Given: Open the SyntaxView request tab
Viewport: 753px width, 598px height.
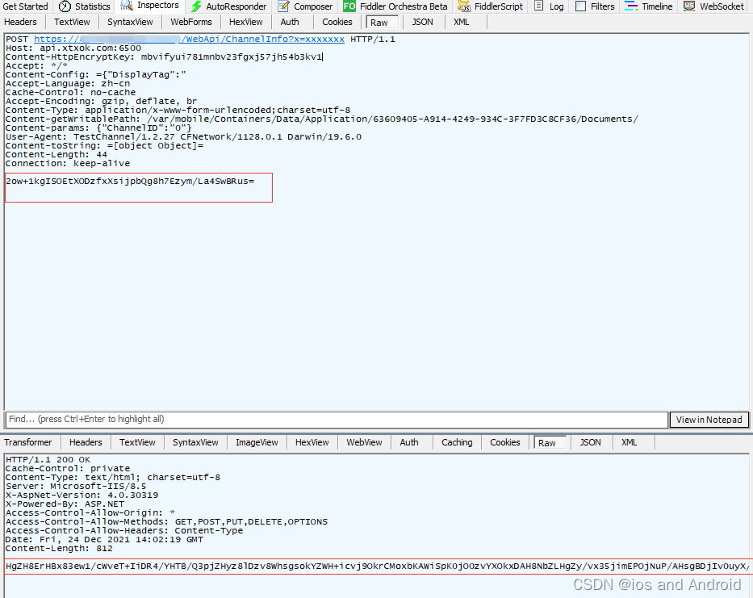Looking at the screenshot, I should click(129, 22).
